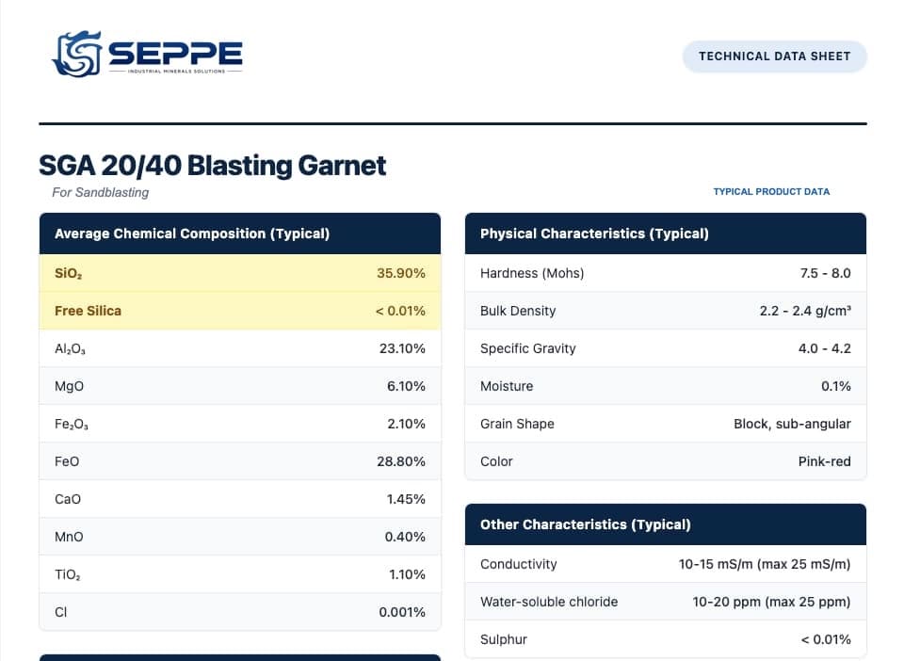This screenshot has width=904, height=661.
Task: Select the 0.40% value
Action: pos(405,537)
